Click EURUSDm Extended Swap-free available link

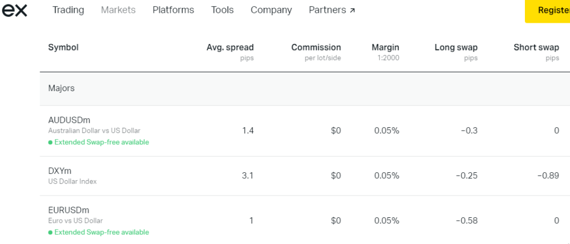(101, 232)
